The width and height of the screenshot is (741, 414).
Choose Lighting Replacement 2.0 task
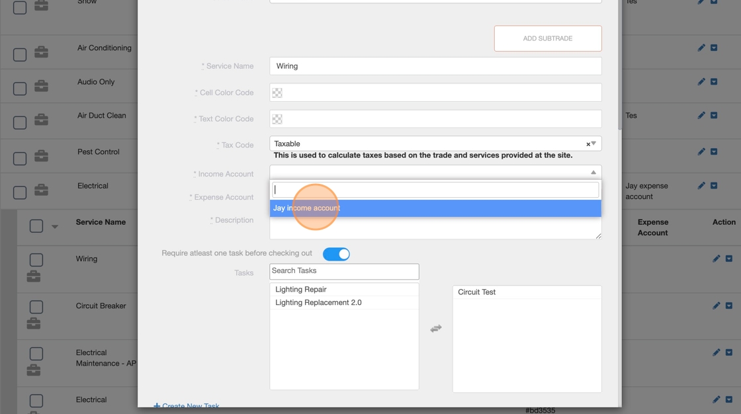point(344,302)
